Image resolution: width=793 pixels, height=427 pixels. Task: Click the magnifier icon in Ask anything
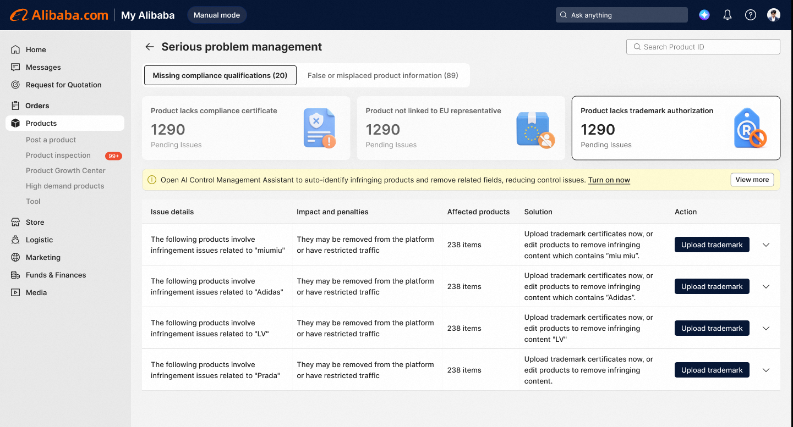point(564,15)
